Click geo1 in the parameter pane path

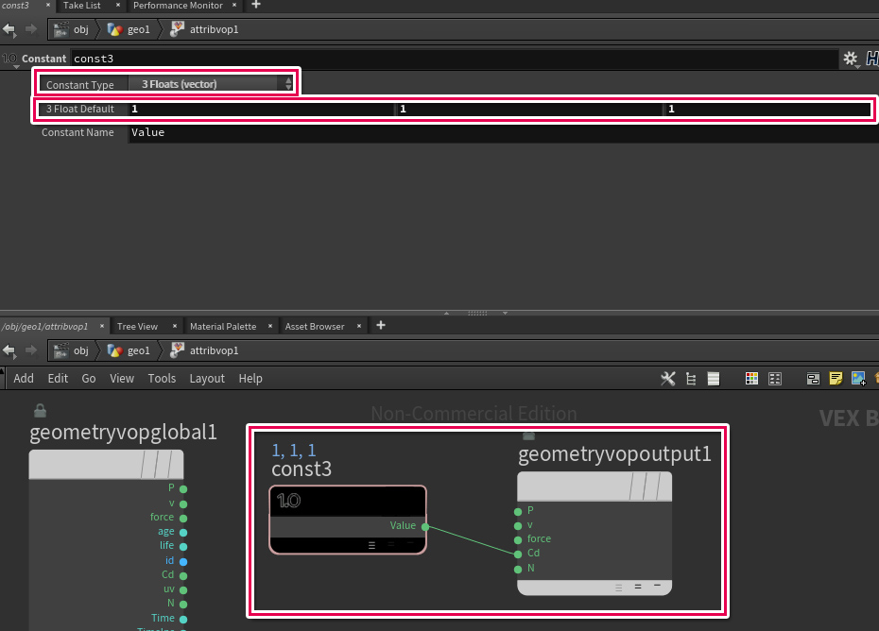129,29
